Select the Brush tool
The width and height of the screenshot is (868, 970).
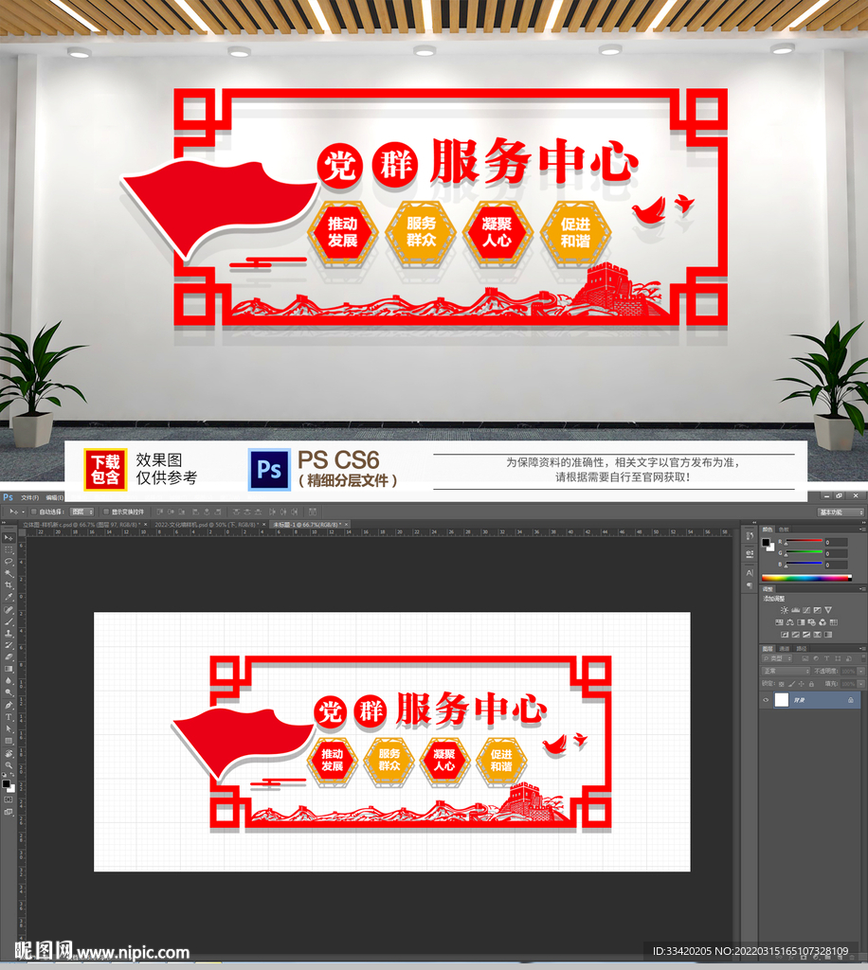[x=9, y=621]
